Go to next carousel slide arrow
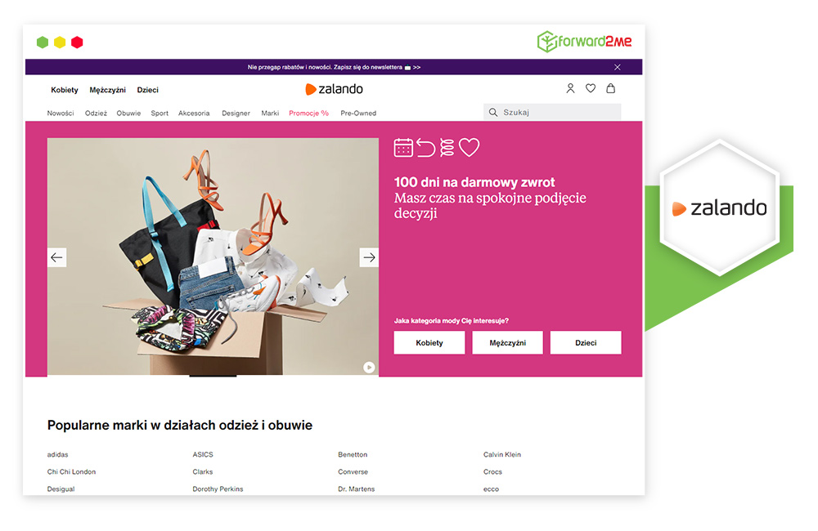 [x=369, y=257]
